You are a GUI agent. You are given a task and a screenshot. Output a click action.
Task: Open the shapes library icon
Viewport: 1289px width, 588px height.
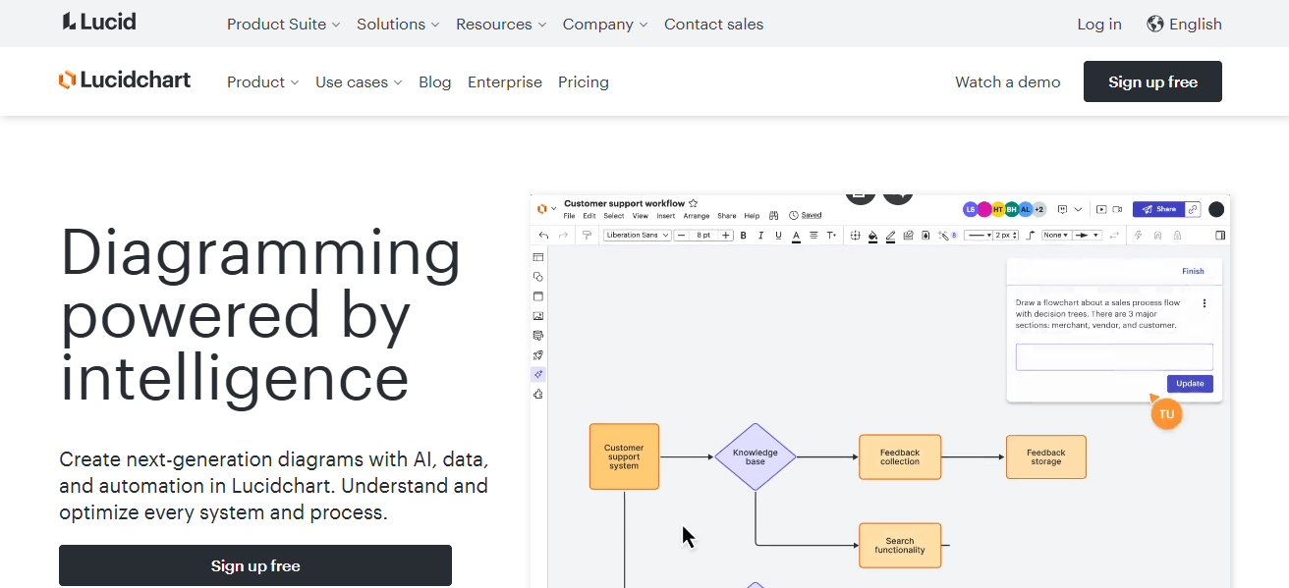[538, 277]
